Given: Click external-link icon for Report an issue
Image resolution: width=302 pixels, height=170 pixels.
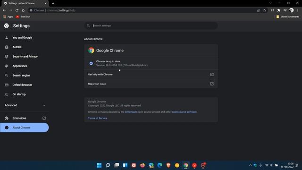Looking at the screenshot, I should [x=212, y=84].
